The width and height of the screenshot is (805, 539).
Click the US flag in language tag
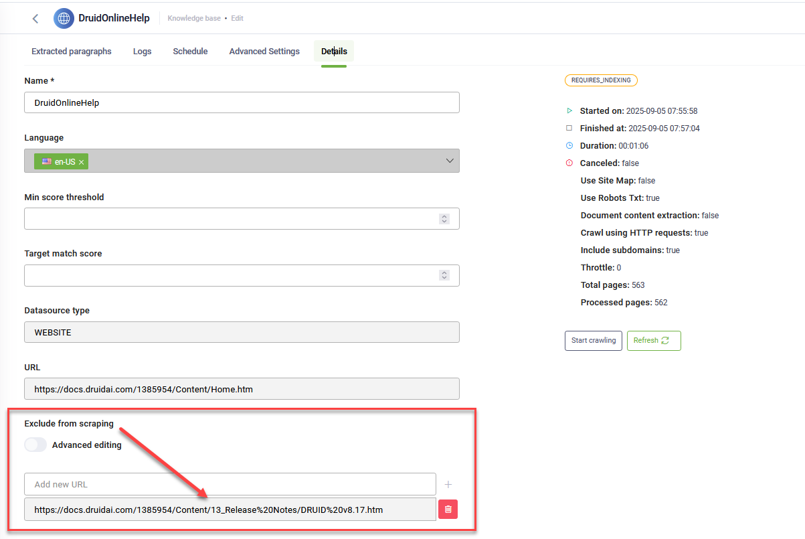(x=47, y=161)
